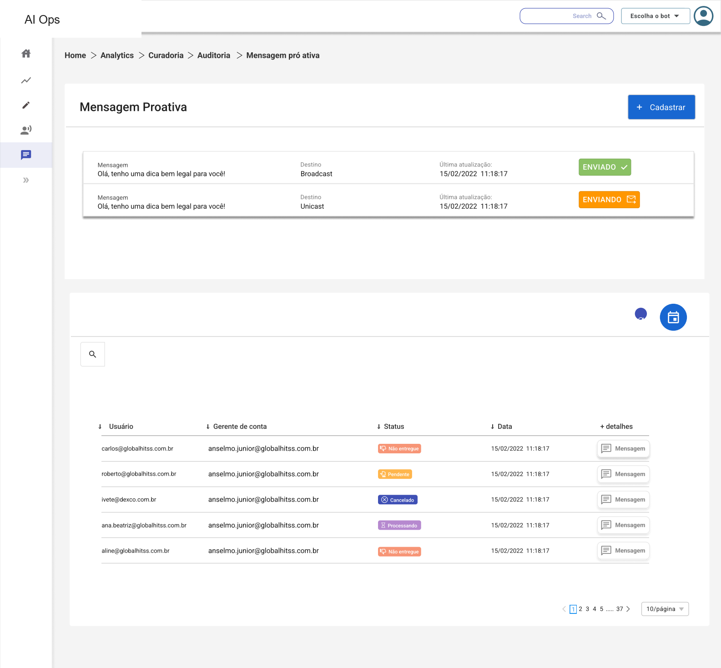The height and width of the screenshot is (668, 721).
Task: Select the Unicast message row destination
Action: [312, 206]
